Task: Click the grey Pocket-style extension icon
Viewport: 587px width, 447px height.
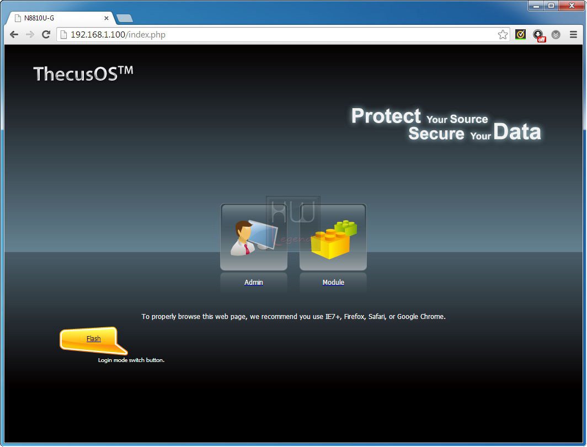Action: pos(556,35)
